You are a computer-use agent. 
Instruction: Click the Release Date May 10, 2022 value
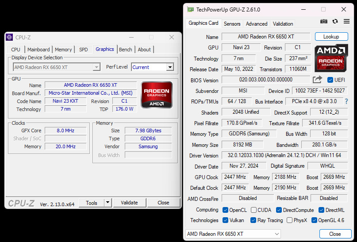point(238,69)
